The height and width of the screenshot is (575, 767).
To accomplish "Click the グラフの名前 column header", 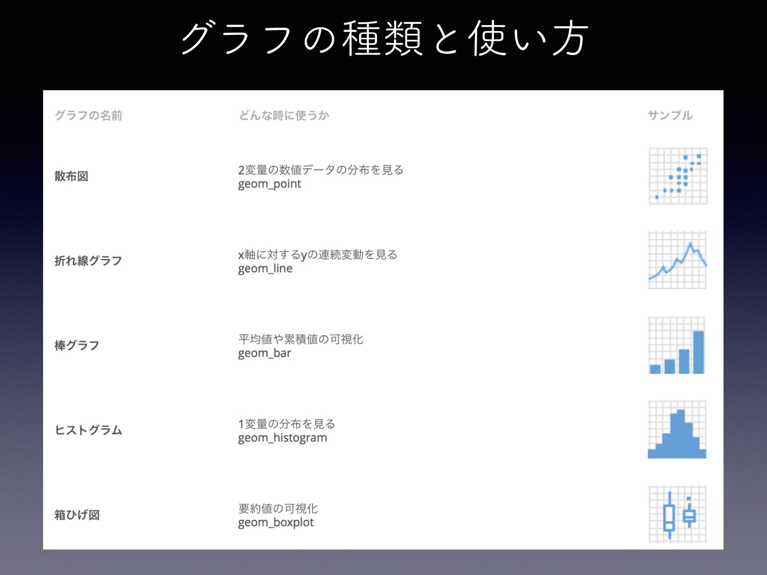I will (x=88, y=115).
